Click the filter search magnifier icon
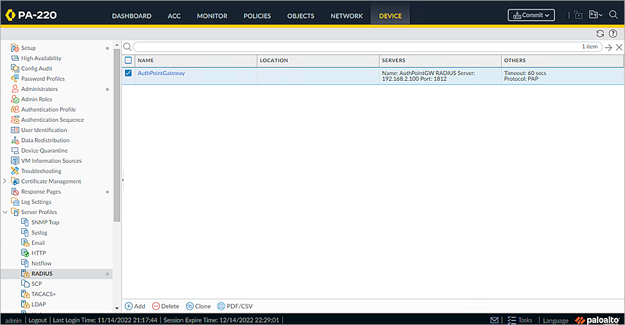Image resolution: width=625 pixels, height=325 pixels. pos(127,47)
